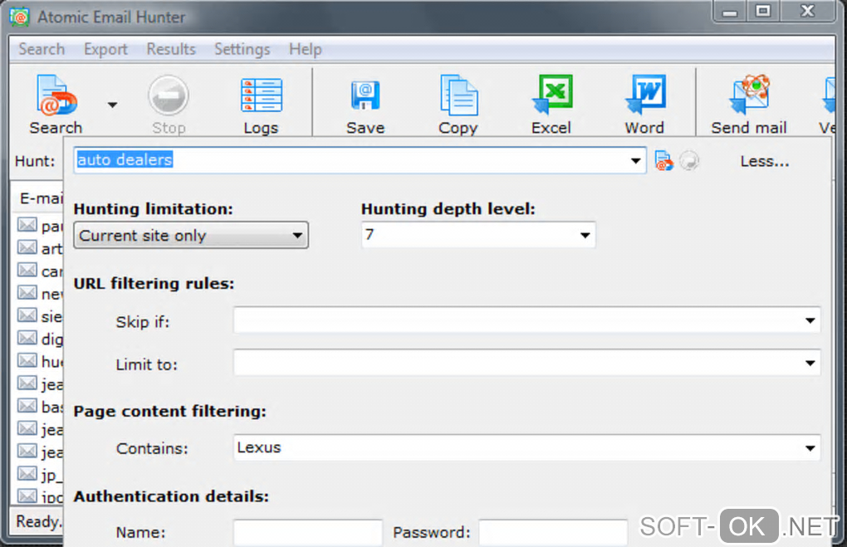Click the authentication Password input field

(553, 533)
